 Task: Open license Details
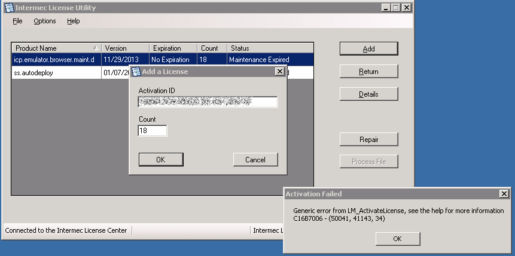369,94
